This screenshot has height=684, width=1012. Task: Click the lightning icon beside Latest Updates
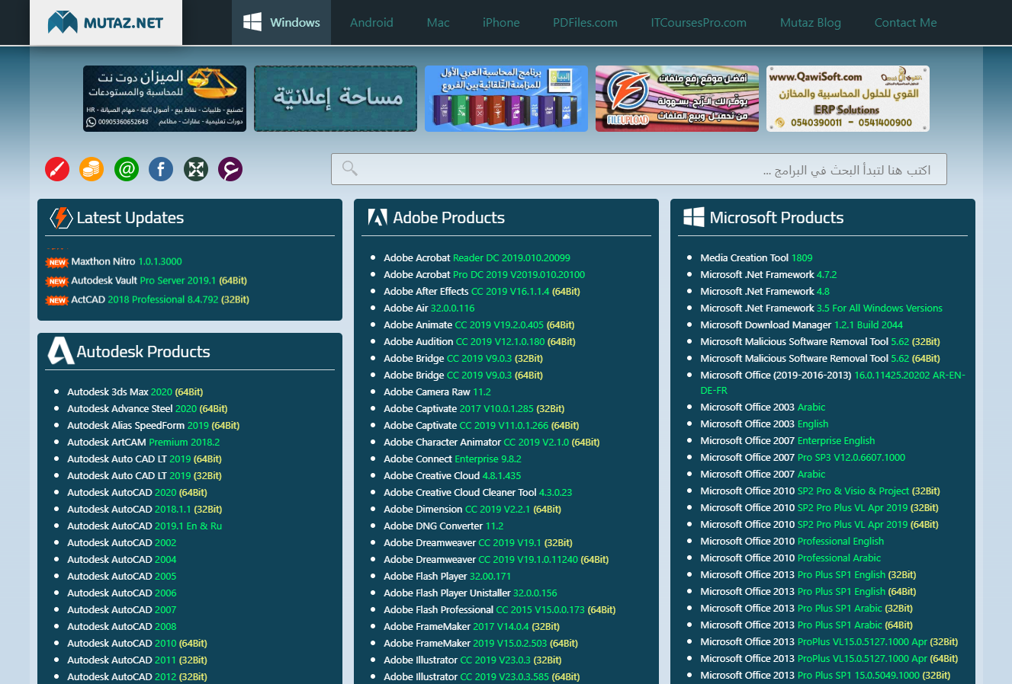click(61, 218)
